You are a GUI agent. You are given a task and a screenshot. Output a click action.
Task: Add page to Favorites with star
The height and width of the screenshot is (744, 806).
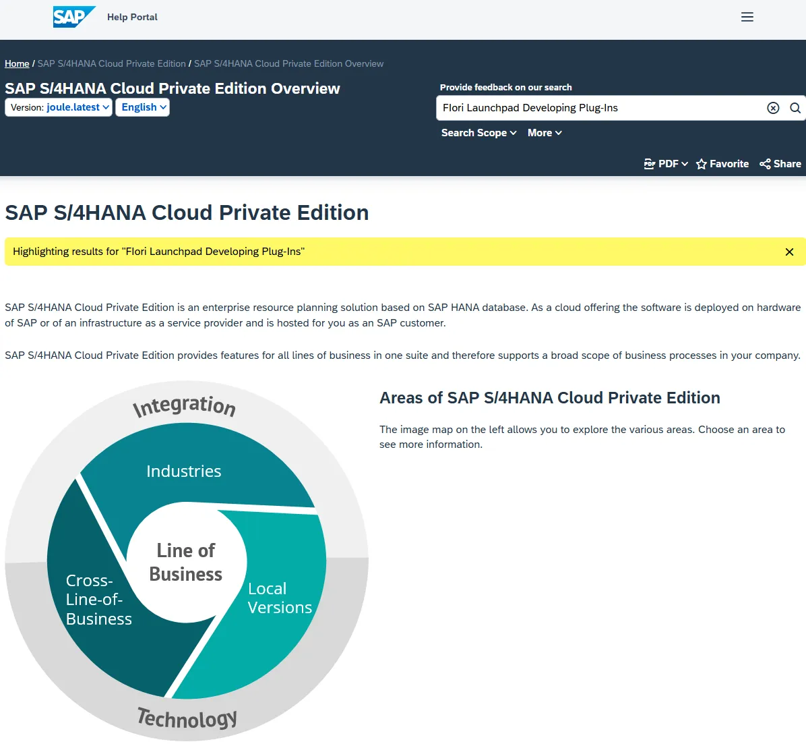coord(702,164)
